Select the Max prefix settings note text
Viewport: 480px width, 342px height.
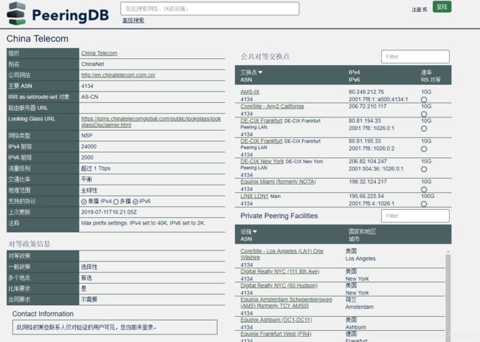pos(143,223)
